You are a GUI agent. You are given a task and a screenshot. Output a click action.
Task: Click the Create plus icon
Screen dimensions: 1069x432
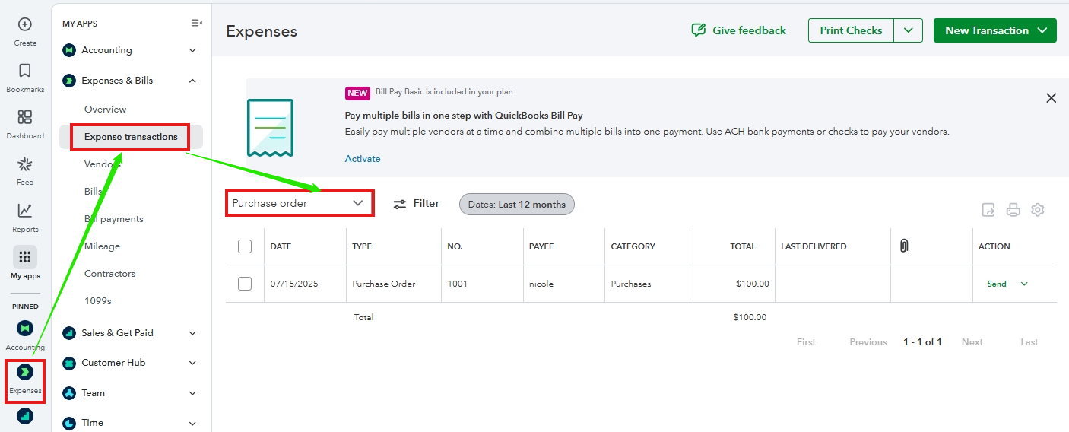25,24
